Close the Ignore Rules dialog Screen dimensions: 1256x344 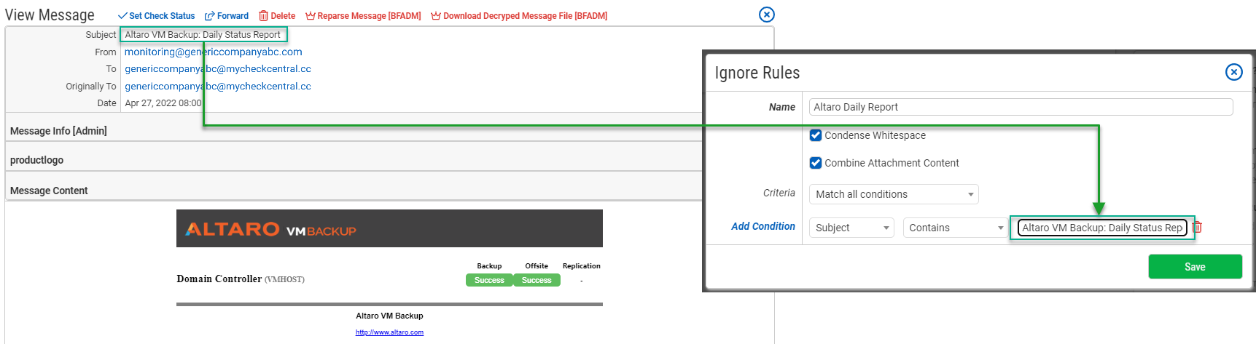click(x=1233, y=72)
